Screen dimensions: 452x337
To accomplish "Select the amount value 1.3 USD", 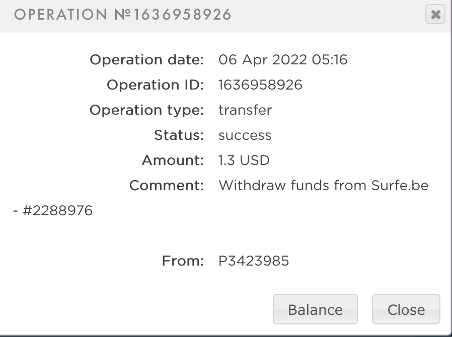I will point(244,160).
